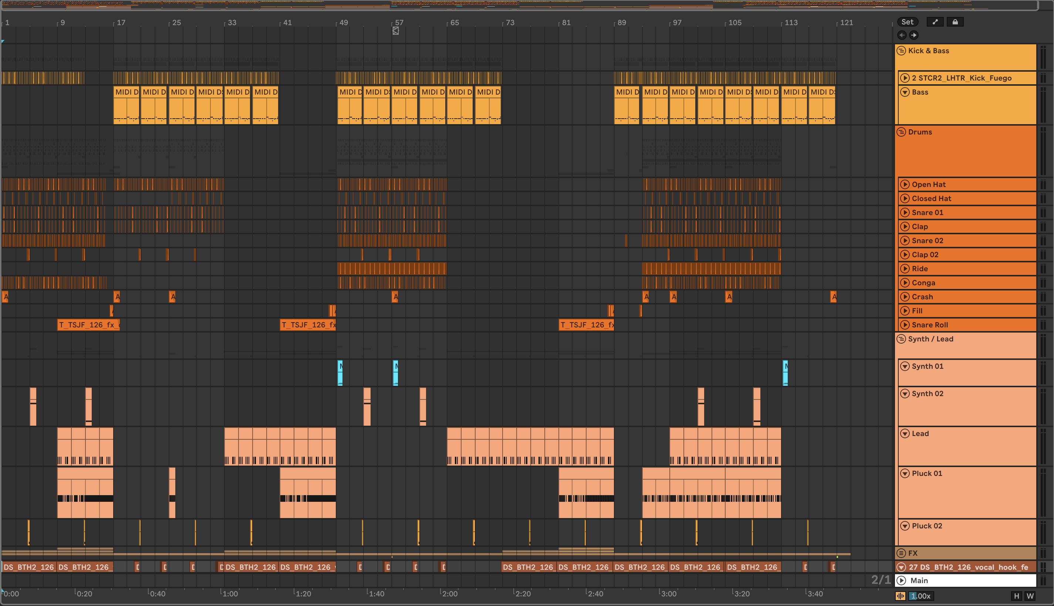Screen dimensions: 1054x606
Task: Click 2:00 on the bottom time ruler
Action: click(450, 594)
